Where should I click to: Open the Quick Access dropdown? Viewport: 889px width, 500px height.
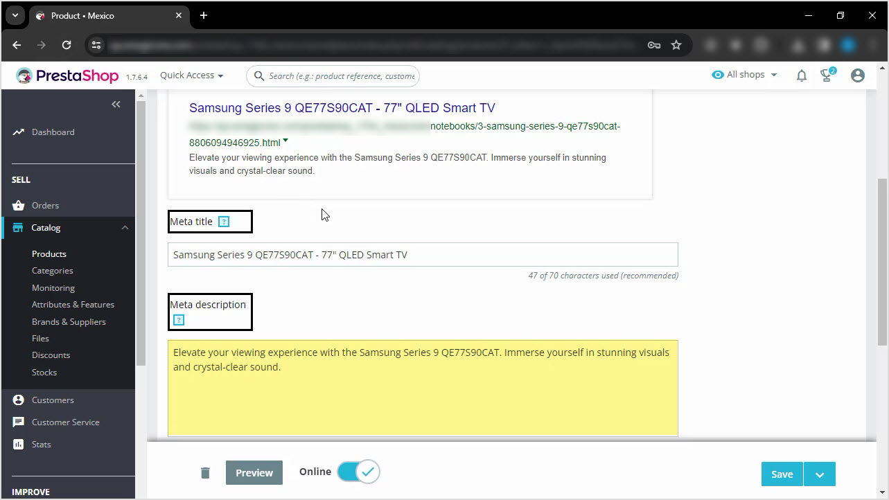192,75
